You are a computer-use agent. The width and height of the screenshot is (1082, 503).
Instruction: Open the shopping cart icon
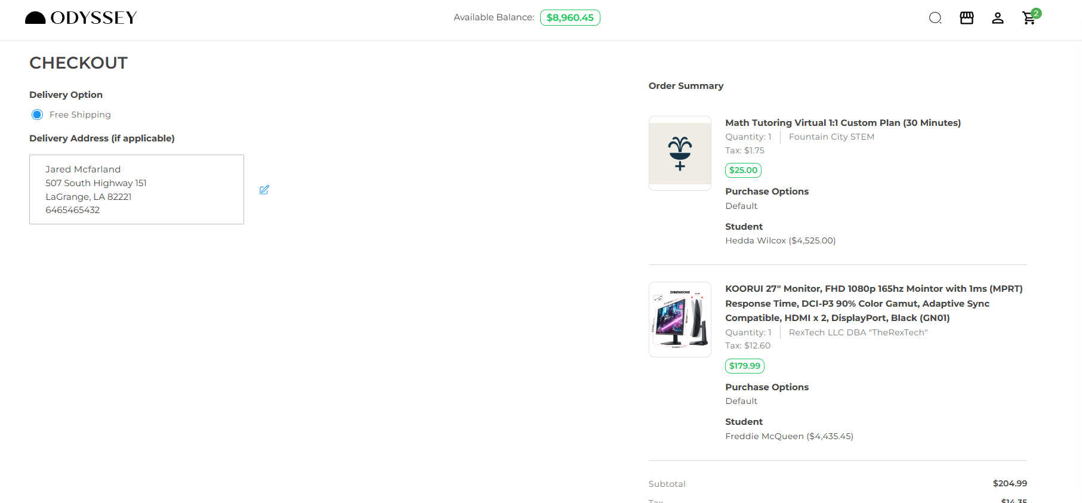[x=1028, y=19]
